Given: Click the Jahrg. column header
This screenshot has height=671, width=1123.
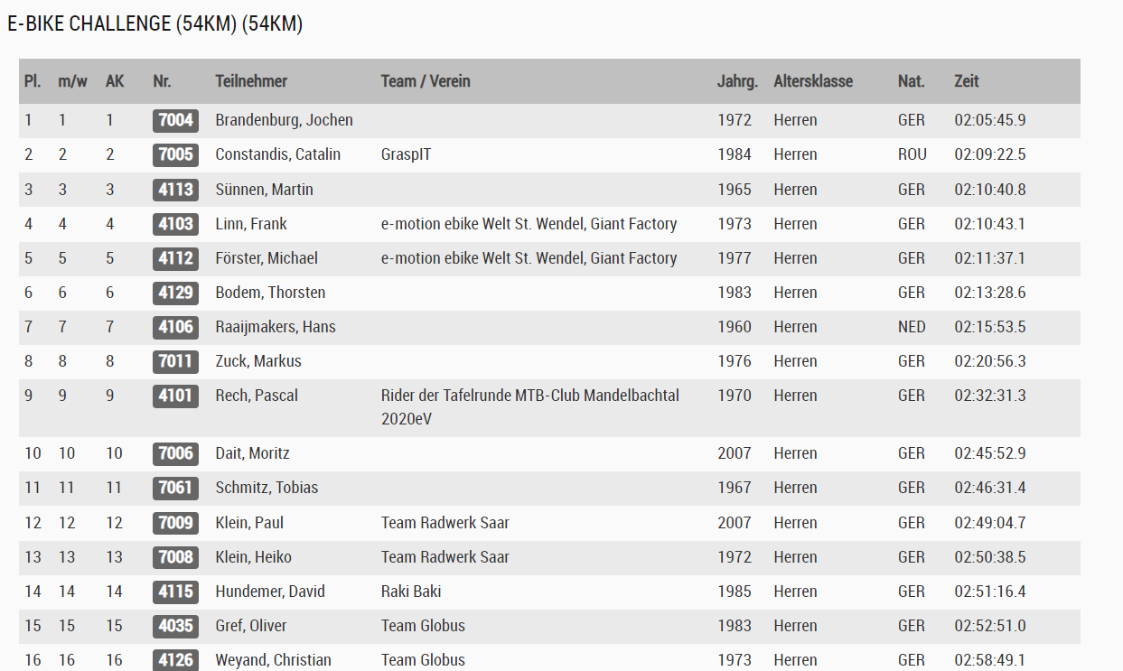Looking at the screenshot, I should tap(737, 81).
